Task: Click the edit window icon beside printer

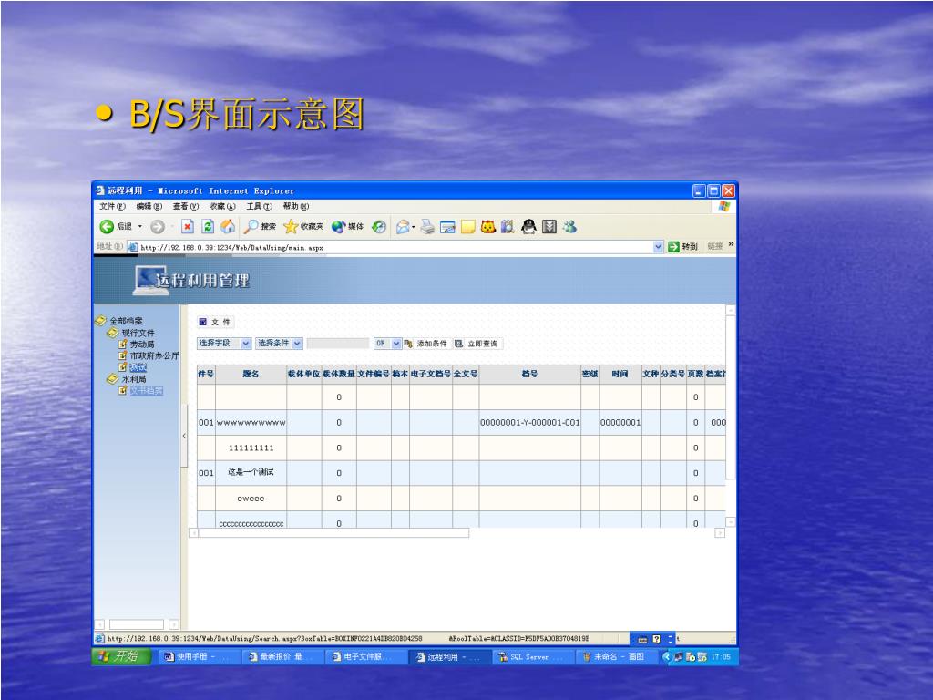Action: (447, 227)
